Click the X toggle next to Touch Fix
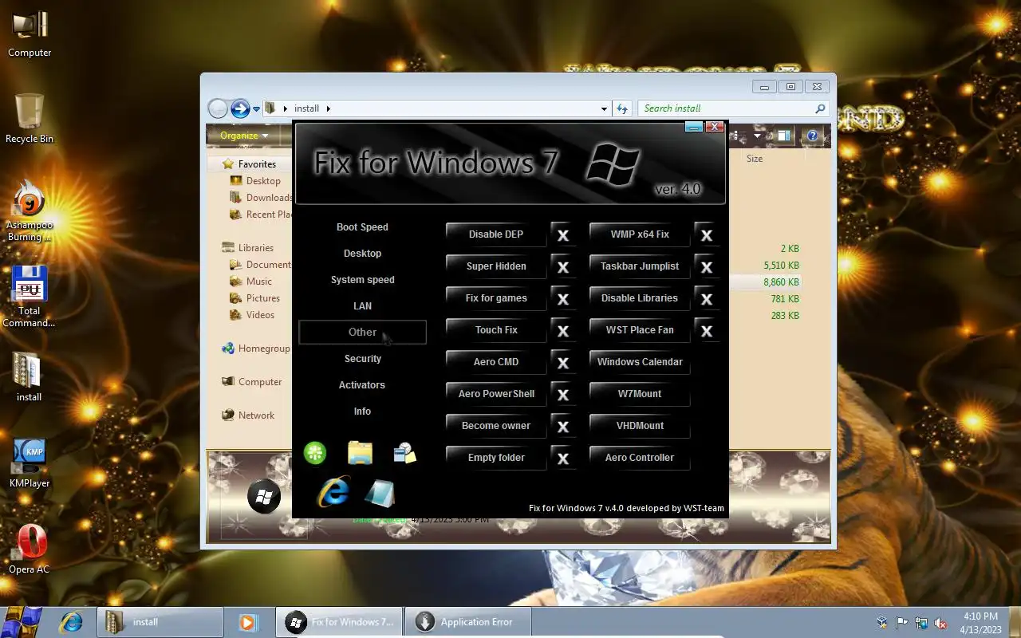1021x638 pixels. click(563, 331)
